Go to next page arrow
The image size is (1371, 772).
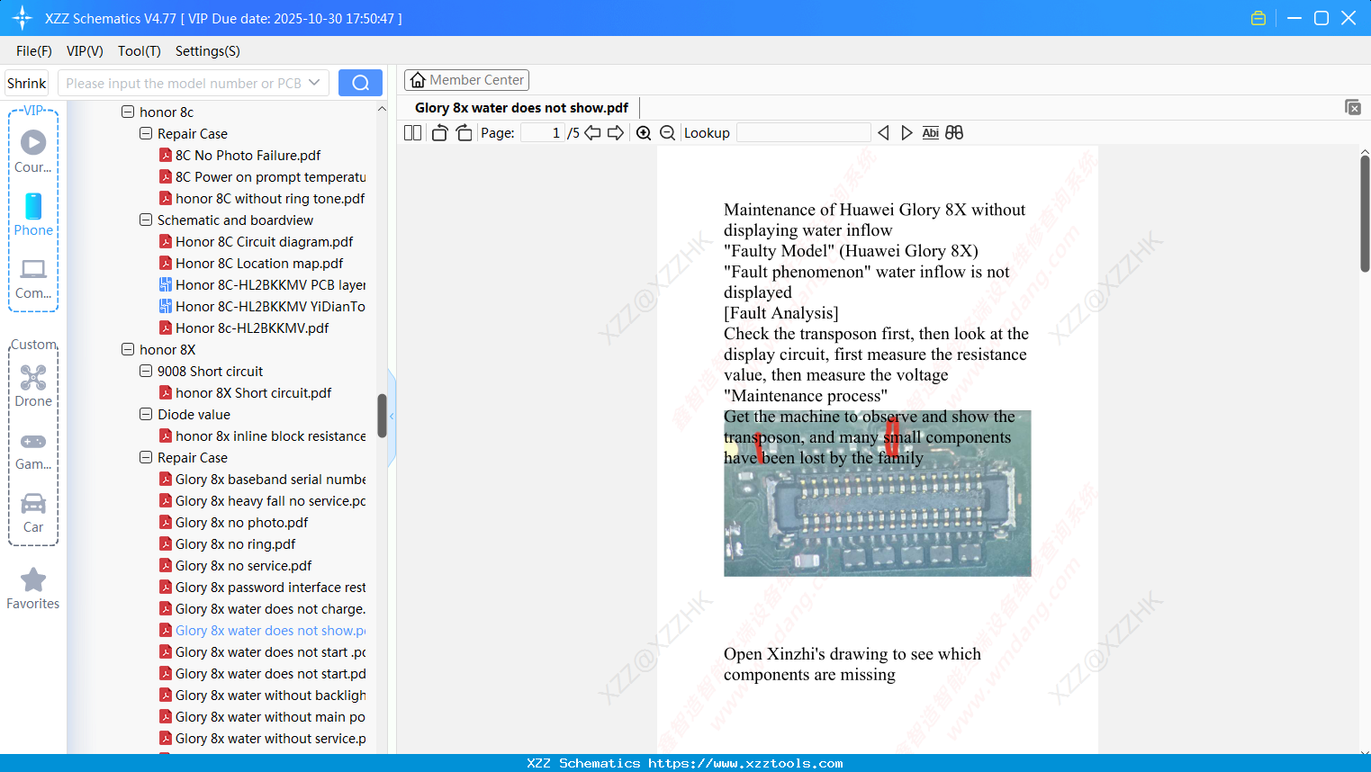[x=616, y=132]
